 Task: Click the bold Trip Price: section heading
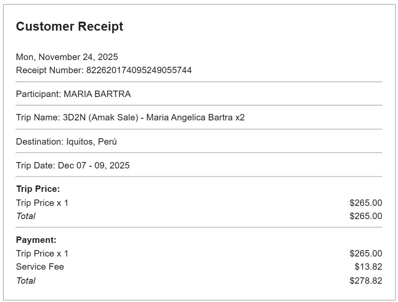point(38,189)
